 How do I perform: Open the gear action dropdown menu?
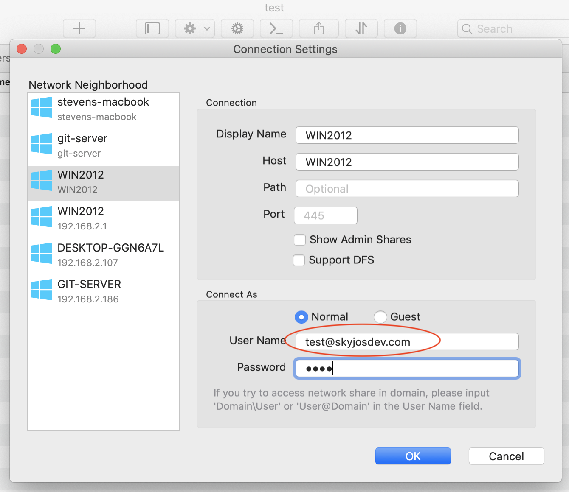[x=195, y=29]
